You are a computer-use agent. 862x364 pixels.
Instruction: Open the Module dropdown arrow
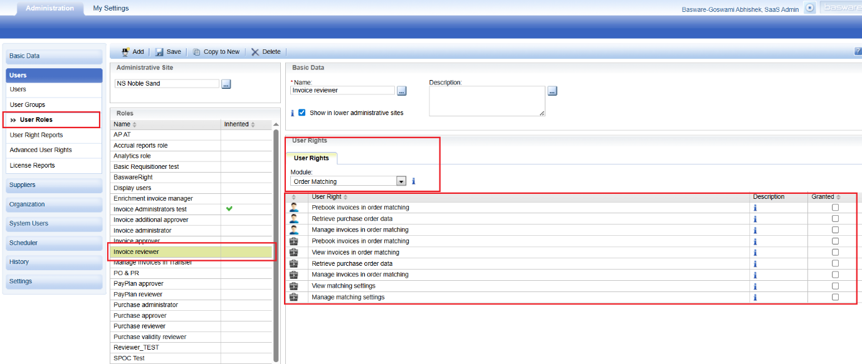coord(401,181)
